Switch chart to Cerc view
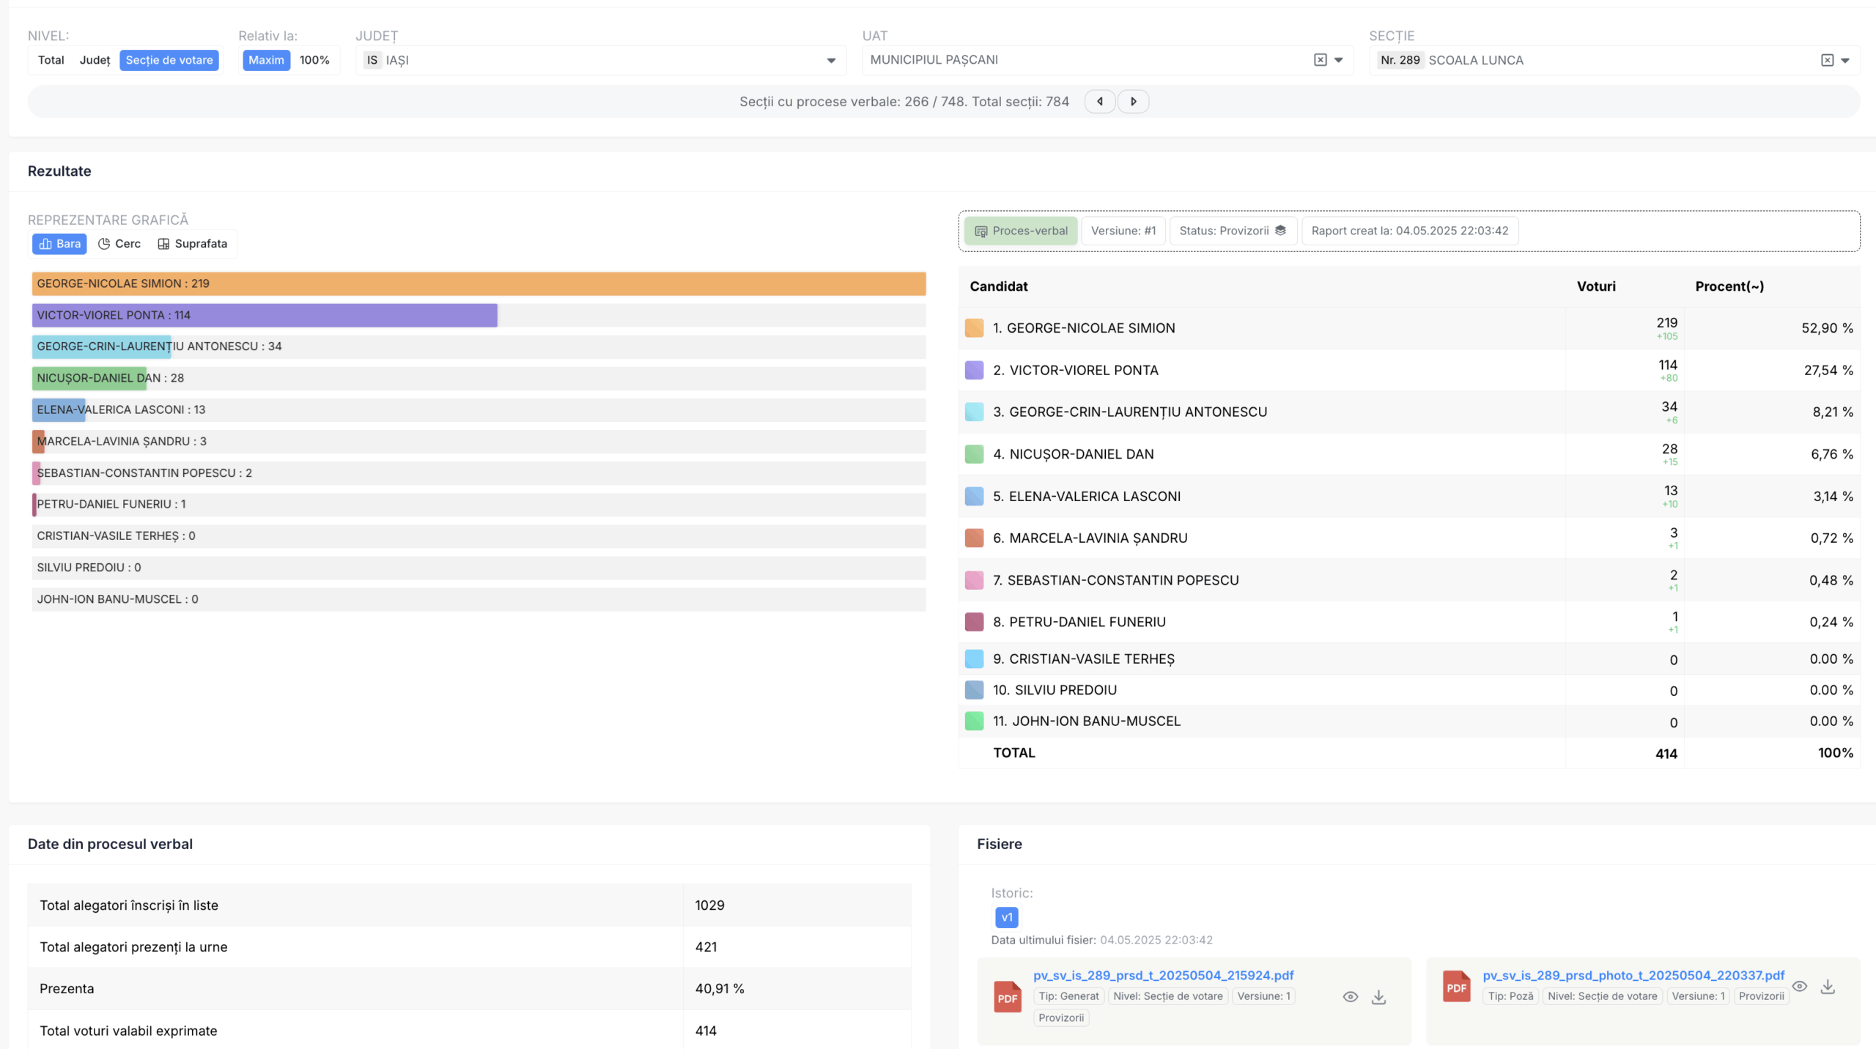Image resolution: width=1876 pixels, height=1049 pixels. coord(119,244)
